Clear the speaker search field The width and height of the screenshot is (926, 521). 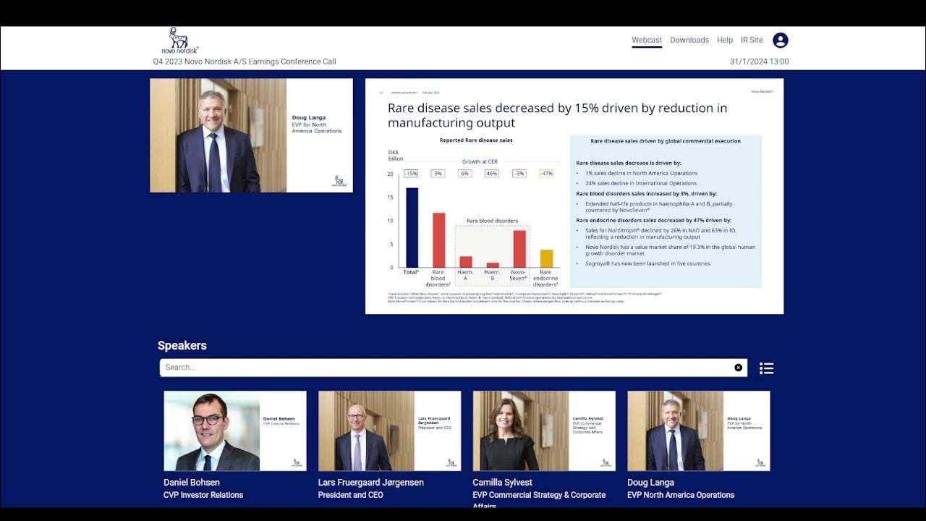click(x=738, y=368)
